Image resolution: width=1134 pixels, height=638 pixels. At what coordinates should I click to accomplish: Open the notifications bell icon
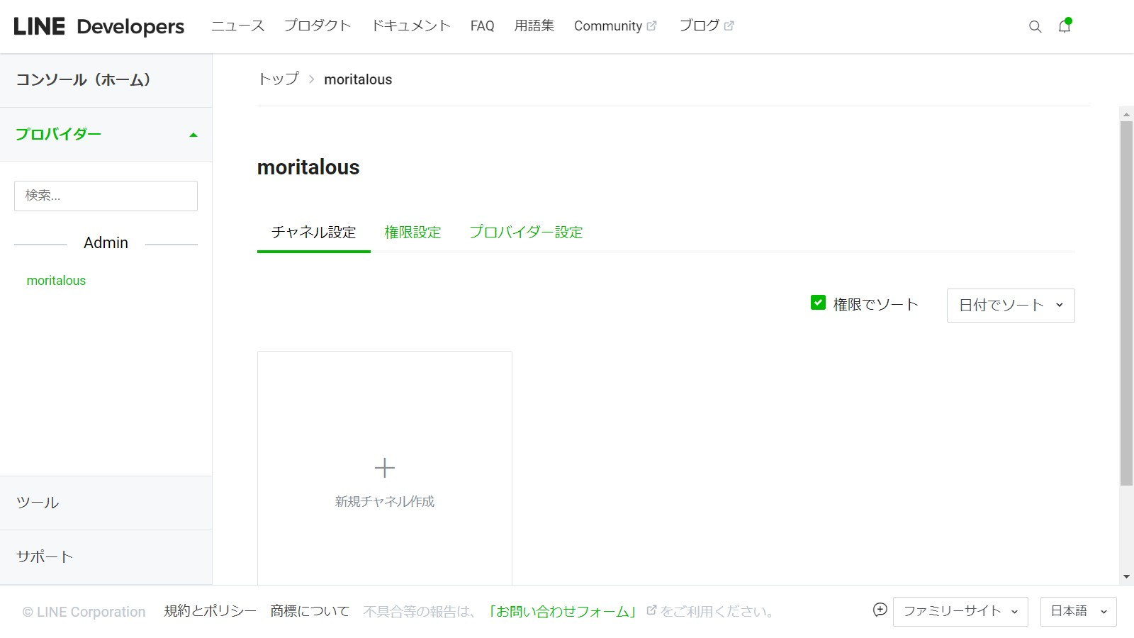tap(1064, 26)
